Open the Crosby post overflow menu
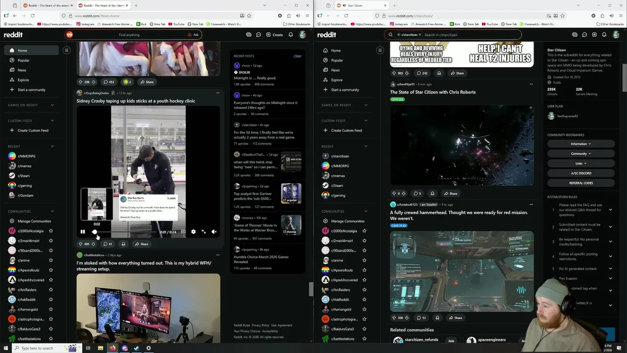This screenshot has width=627, height=353. [x=218, y=93]
